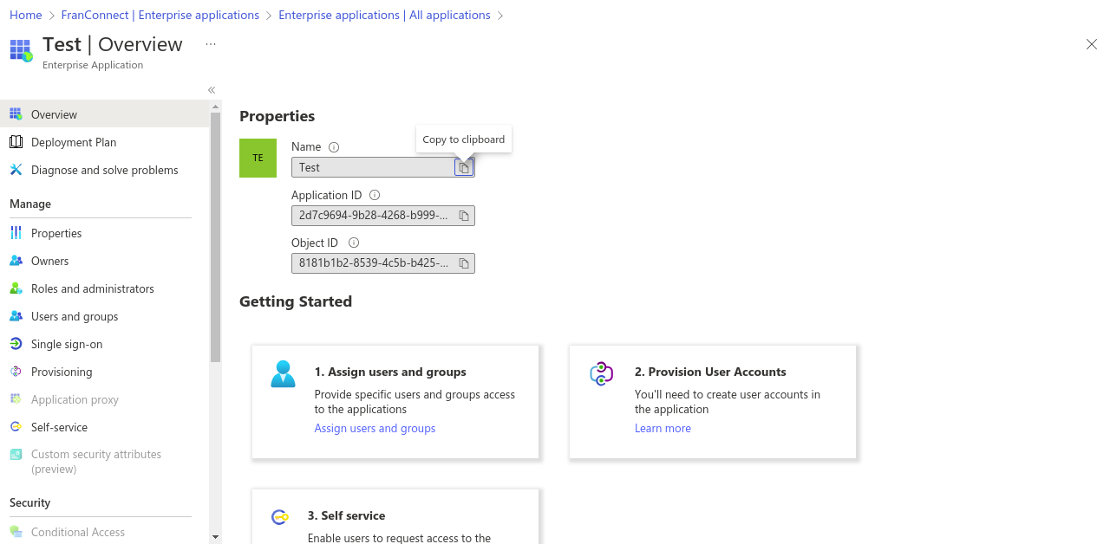
Task: Go to Enterprise applications All applications breadcrumb
Action: (x=384, y=15)
